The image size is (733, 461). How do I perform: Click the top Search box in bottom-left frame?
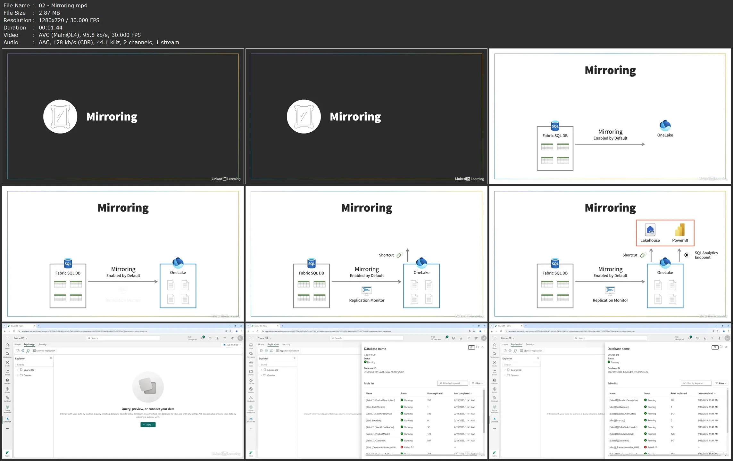pos(123,338)
